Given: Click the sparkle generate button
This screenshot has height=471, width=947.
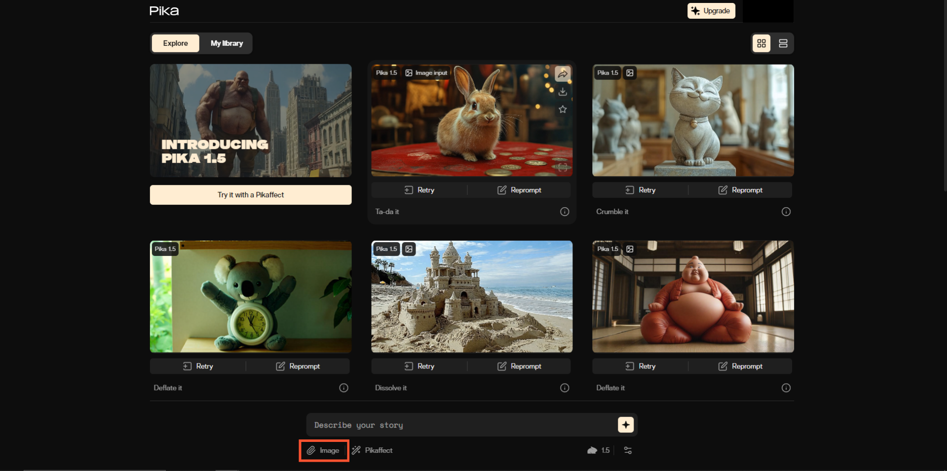Looking at the screenshot, I should point(625,425).
